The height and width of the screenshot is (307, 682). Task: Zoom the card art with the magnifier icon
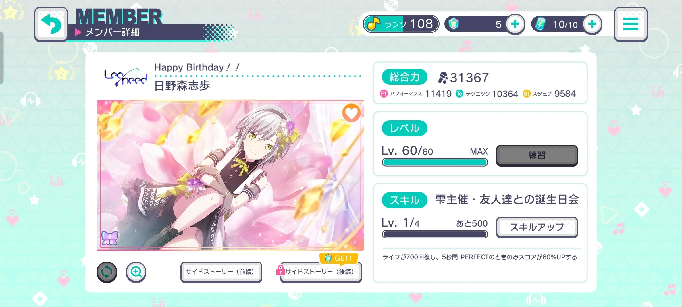click(136, 272)
